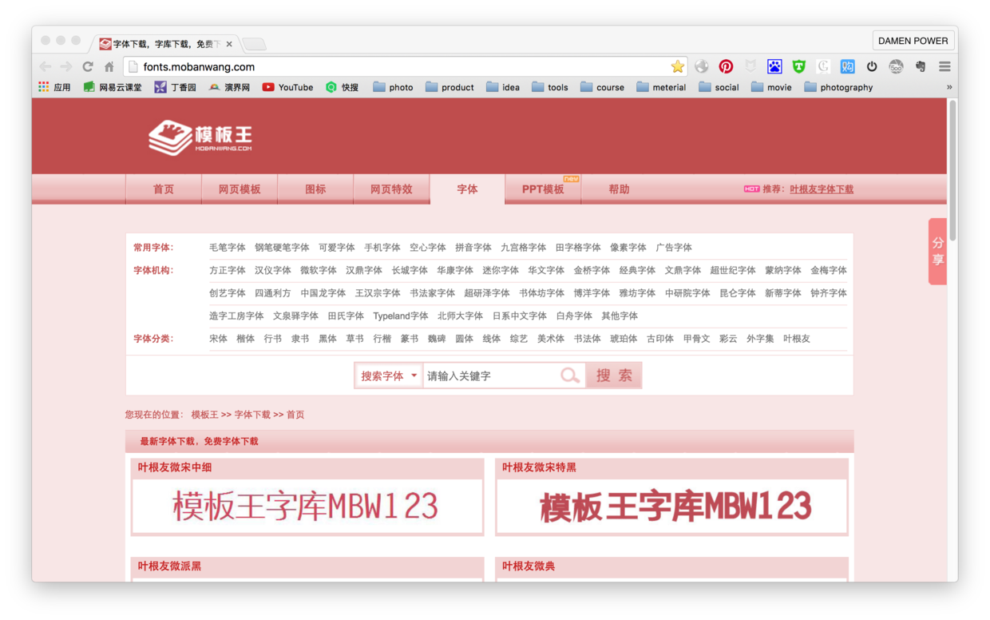Click the DAMEN POWER profile button

[913, 41]
